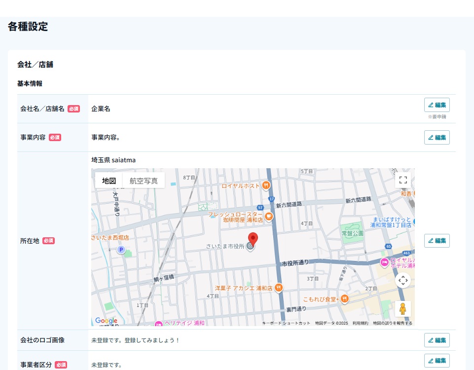Edit the 事業者区分 row
Viewport: 474px width, 370px height.
coord(437,361)
